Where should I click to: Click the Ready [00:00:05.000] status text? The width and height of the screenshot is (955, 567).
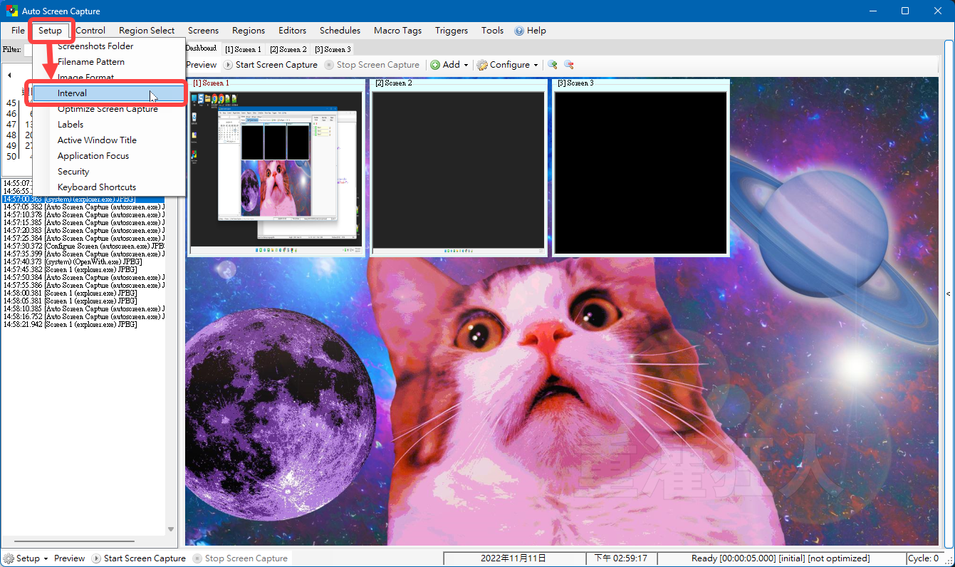tap(781, 558)
